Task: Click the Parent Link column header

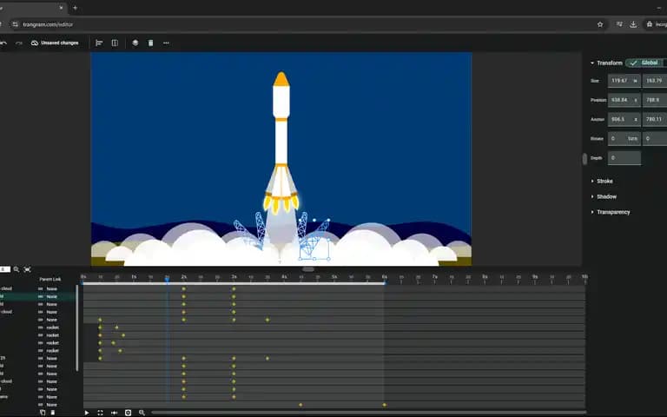Action: 50,279
